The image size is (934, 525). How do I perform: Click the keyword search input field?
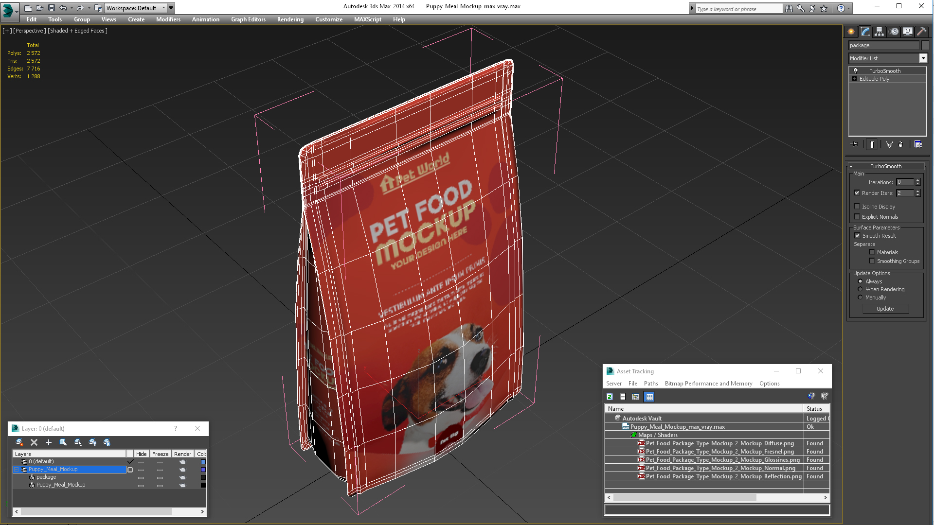tap(738, 9)
